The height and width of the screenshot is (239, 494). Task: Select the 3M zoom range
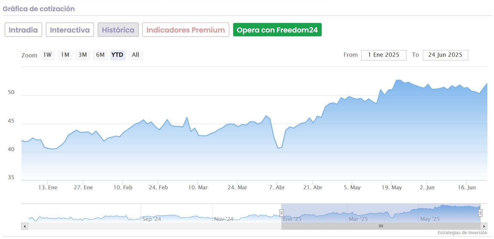(x=82, y=55)
